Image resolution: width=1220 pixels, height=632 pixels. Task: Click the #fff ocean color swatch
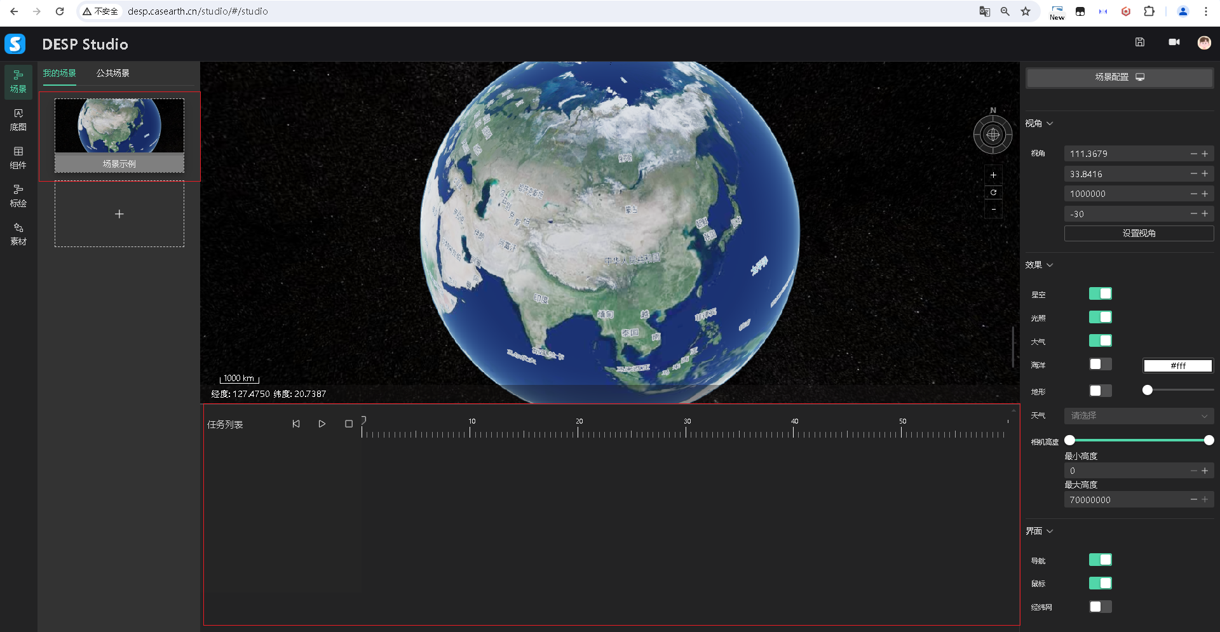pyautogui.click(x=1177, y=366)
